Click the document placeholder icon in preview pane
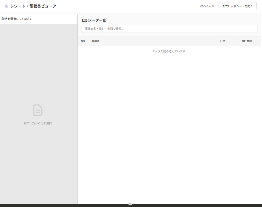The width and height of the screenshot is (262, 207). (38, 110)
